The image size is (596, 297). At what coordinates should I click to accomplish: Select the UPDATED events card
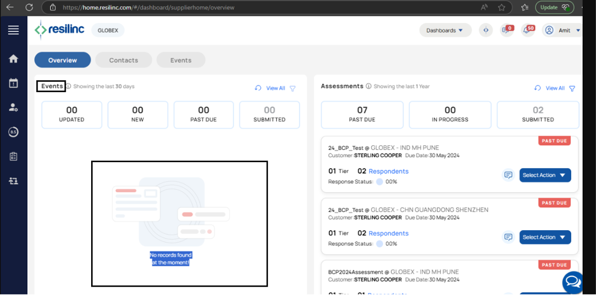tap(72, 114)
